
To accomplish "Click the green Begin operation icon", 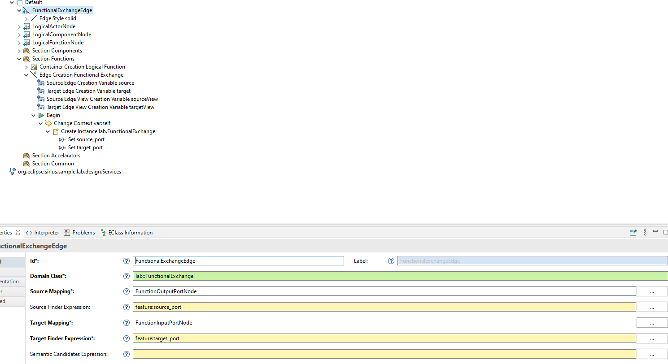I will click(x=41, y=115).
